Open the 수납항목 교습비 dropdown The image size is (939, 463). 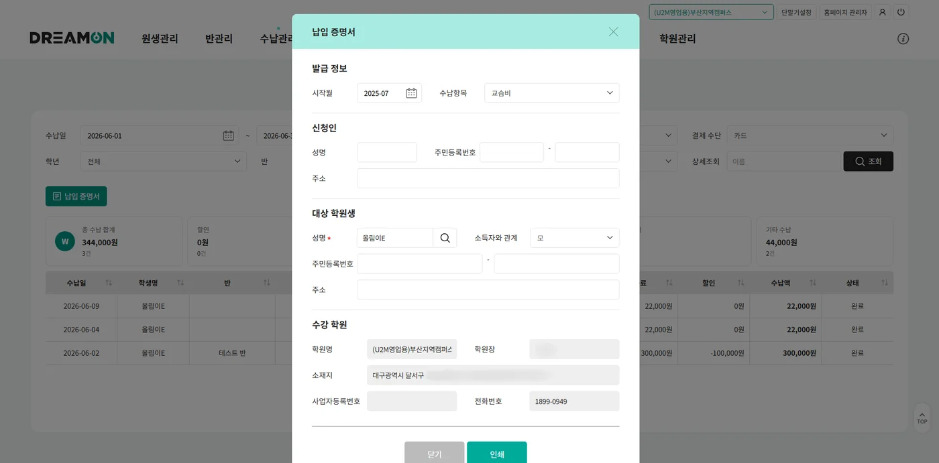point(552,93)
